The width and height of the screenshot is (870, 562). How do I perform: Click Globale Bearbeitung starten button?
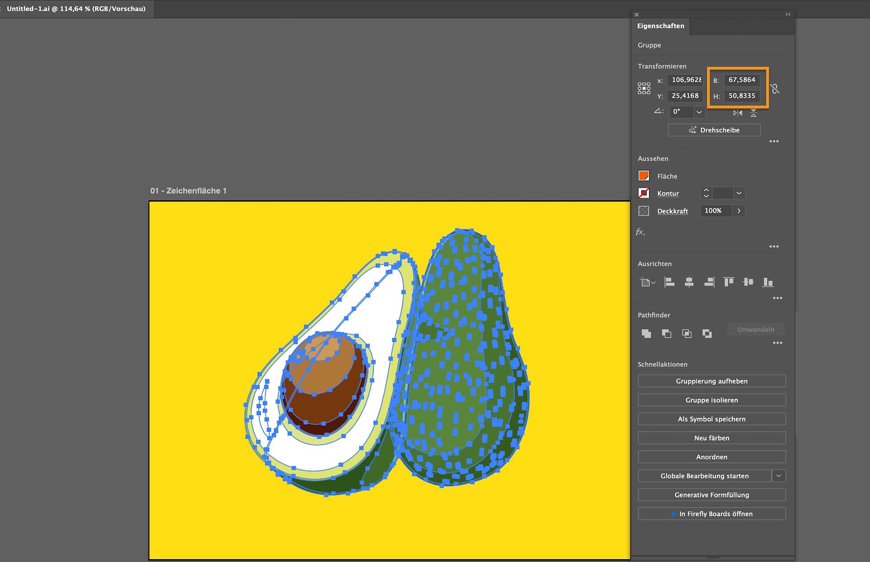pyautogui.click(x=705, y=476)
